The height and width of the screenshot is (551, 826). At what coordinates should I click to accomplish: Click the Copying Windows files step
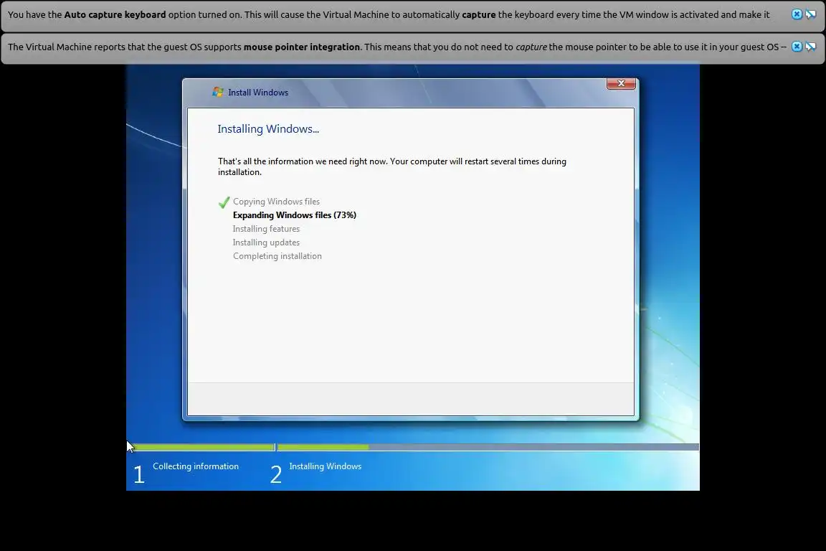[276, 202]
